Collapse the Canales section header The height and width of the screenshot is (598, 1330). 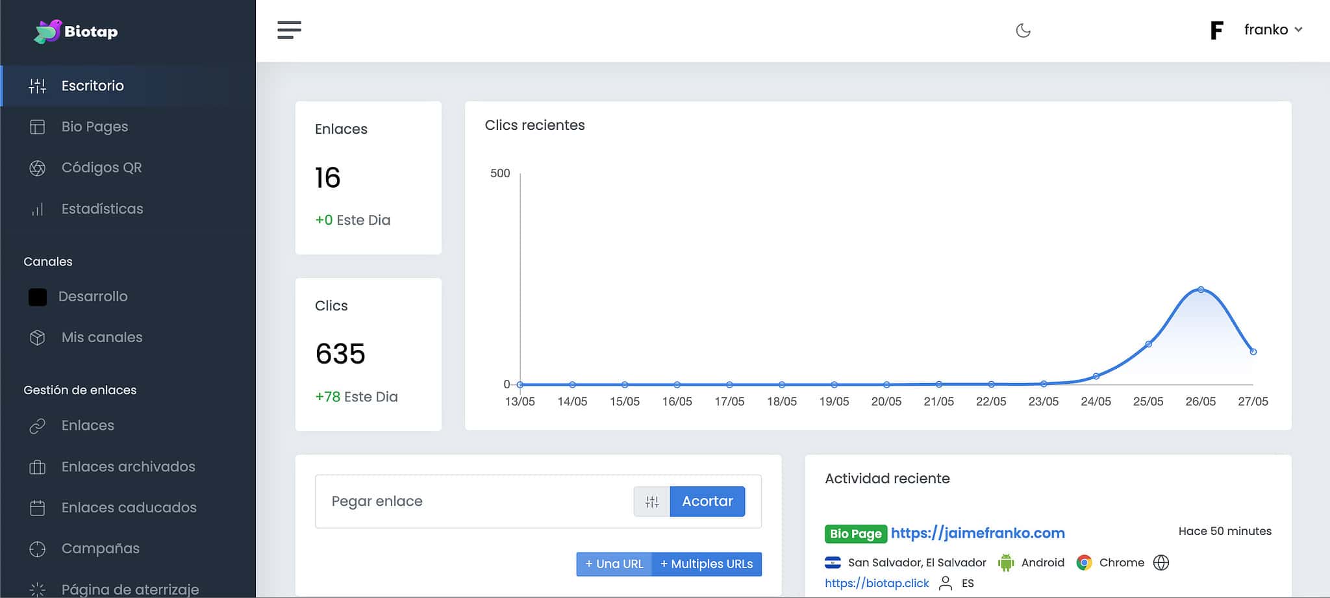[48, 261]
